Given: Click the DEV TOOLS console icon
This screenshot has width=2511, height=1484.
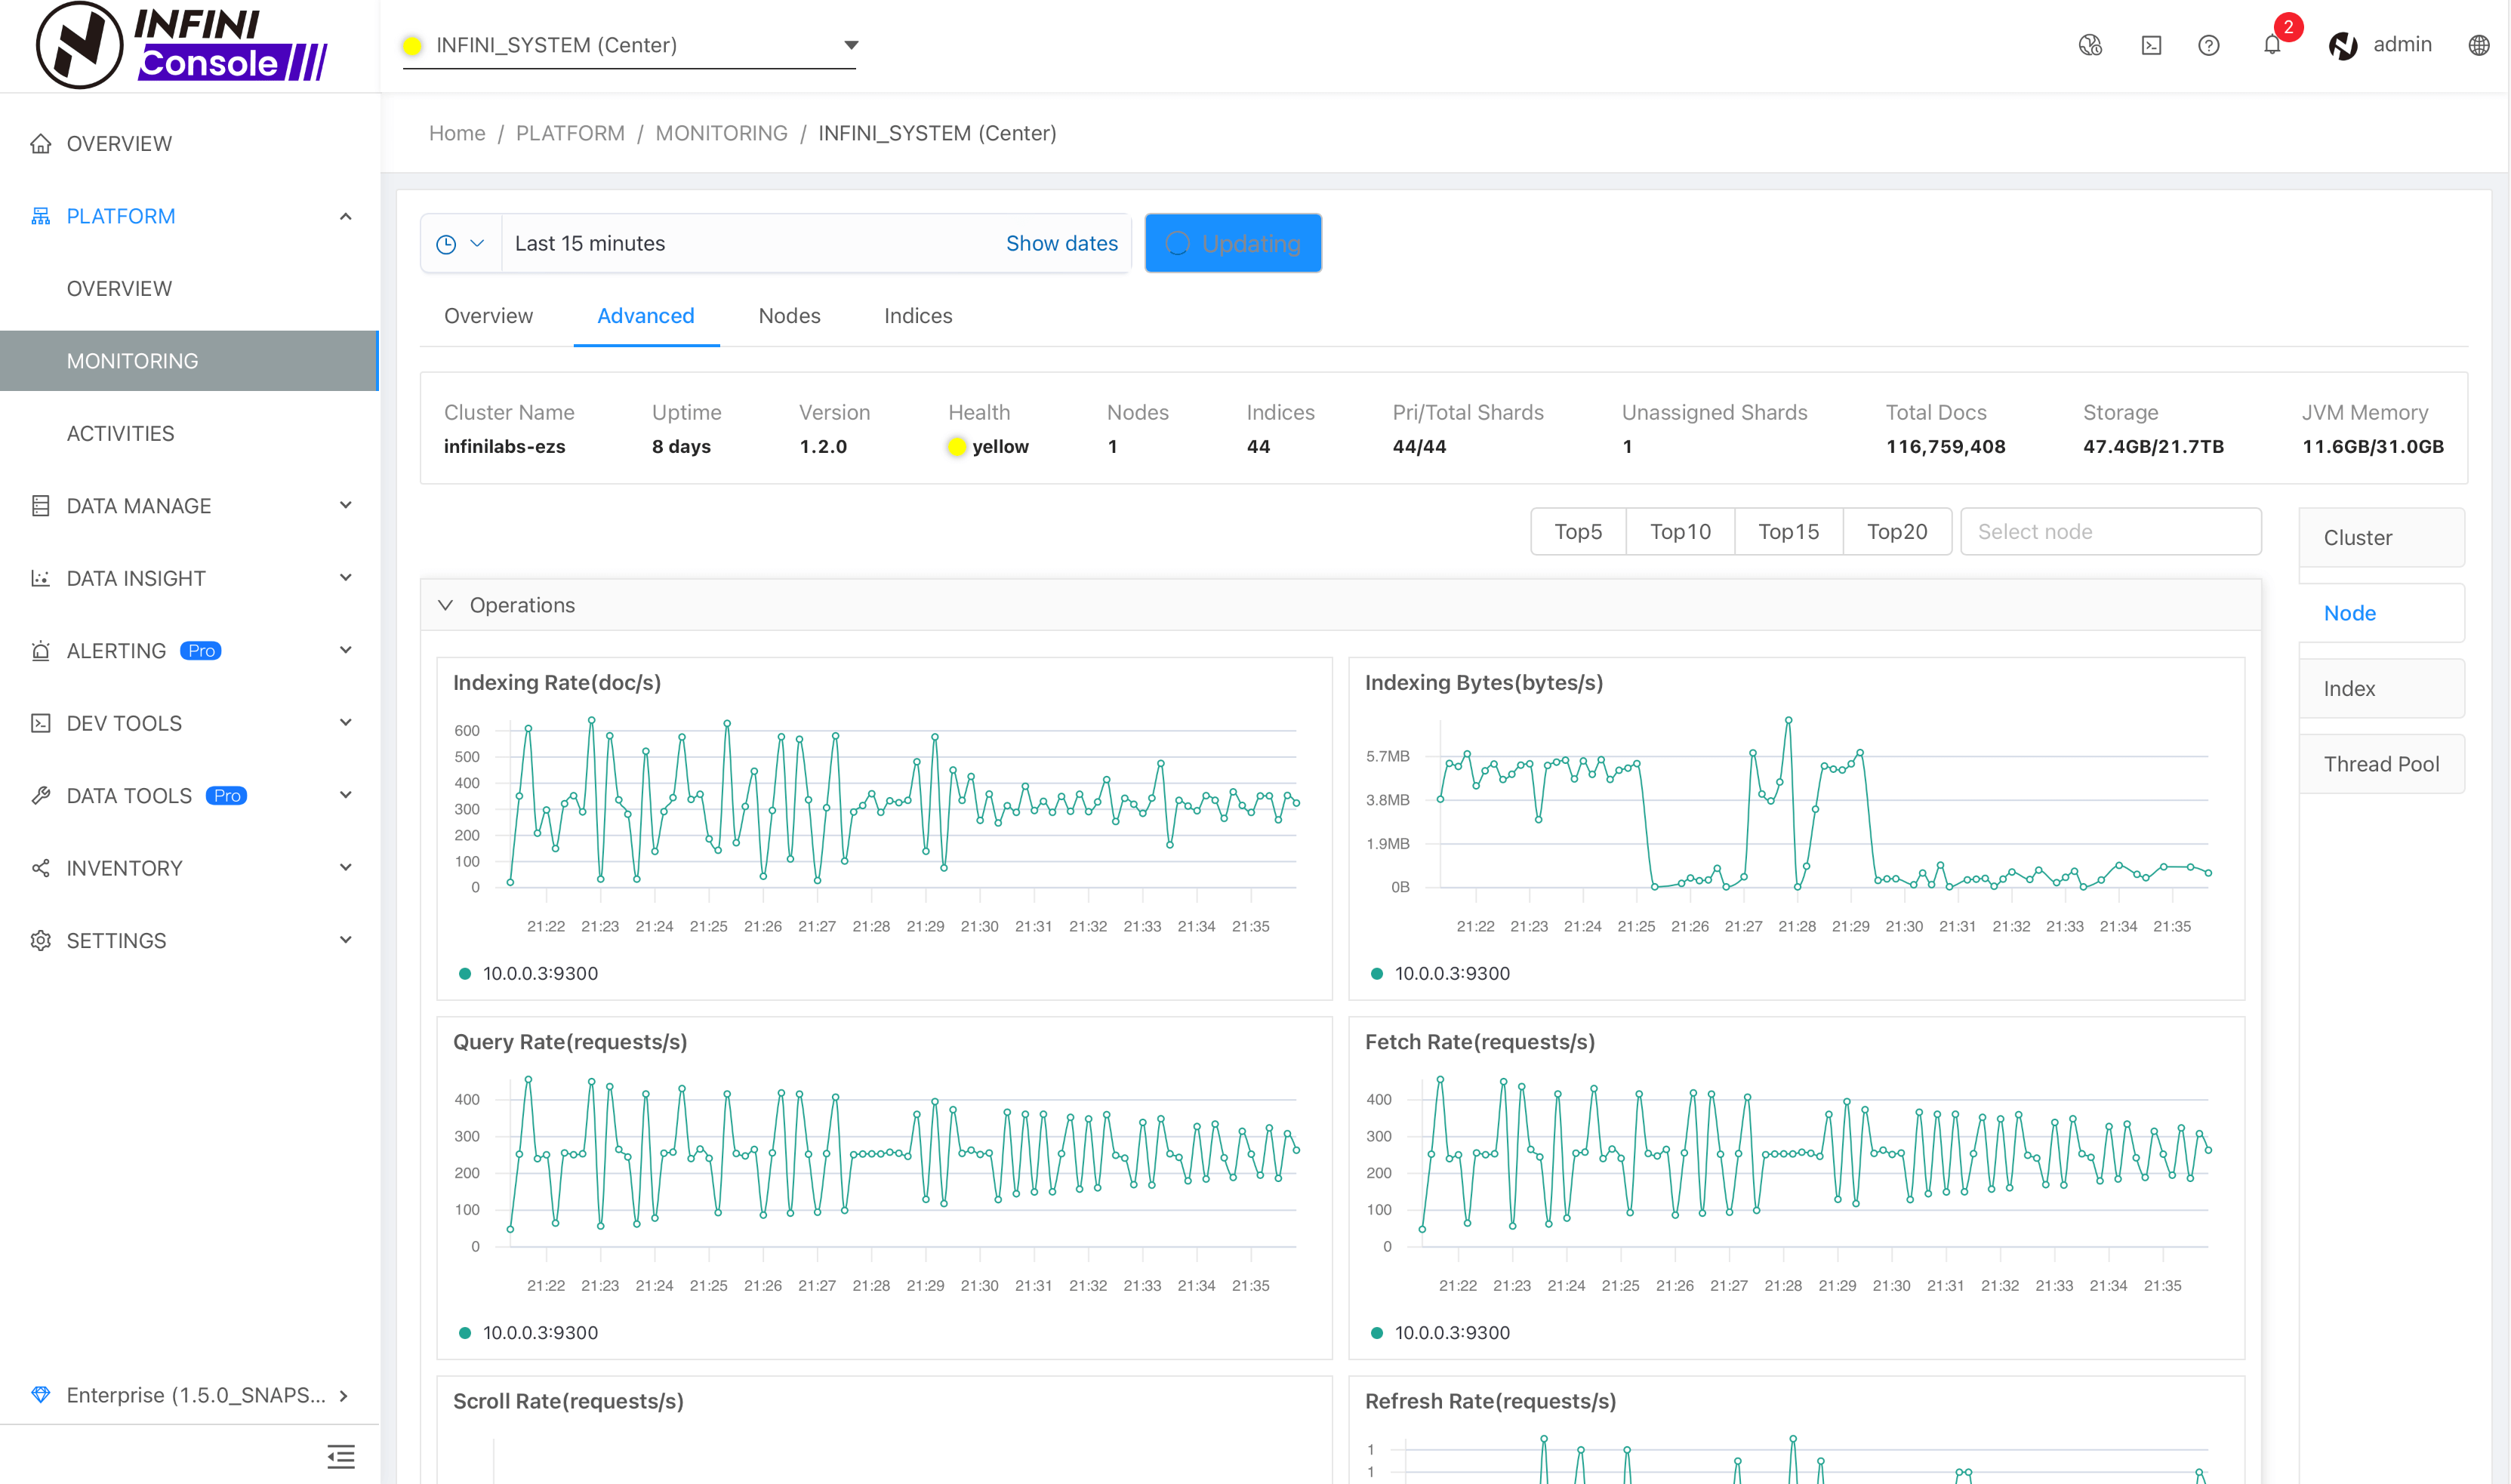Looking at the screenshot, I should pyautogui.click(x=40, y=723).
